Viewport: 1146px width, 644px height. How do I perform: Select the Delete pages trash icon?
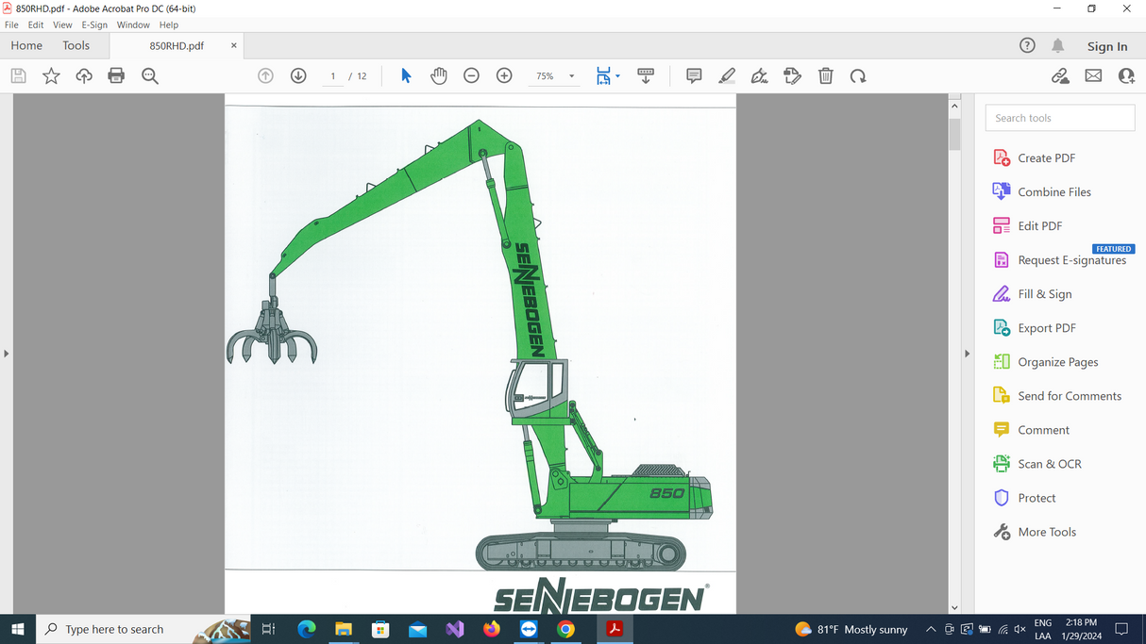(x=825, y=75)
